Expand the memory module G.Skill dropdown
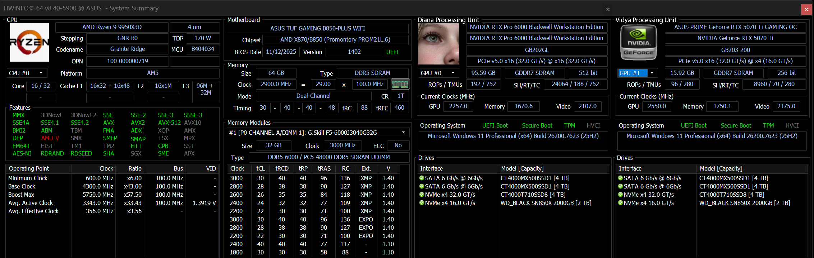Screen dimensions: 814x258 (318, 133)
